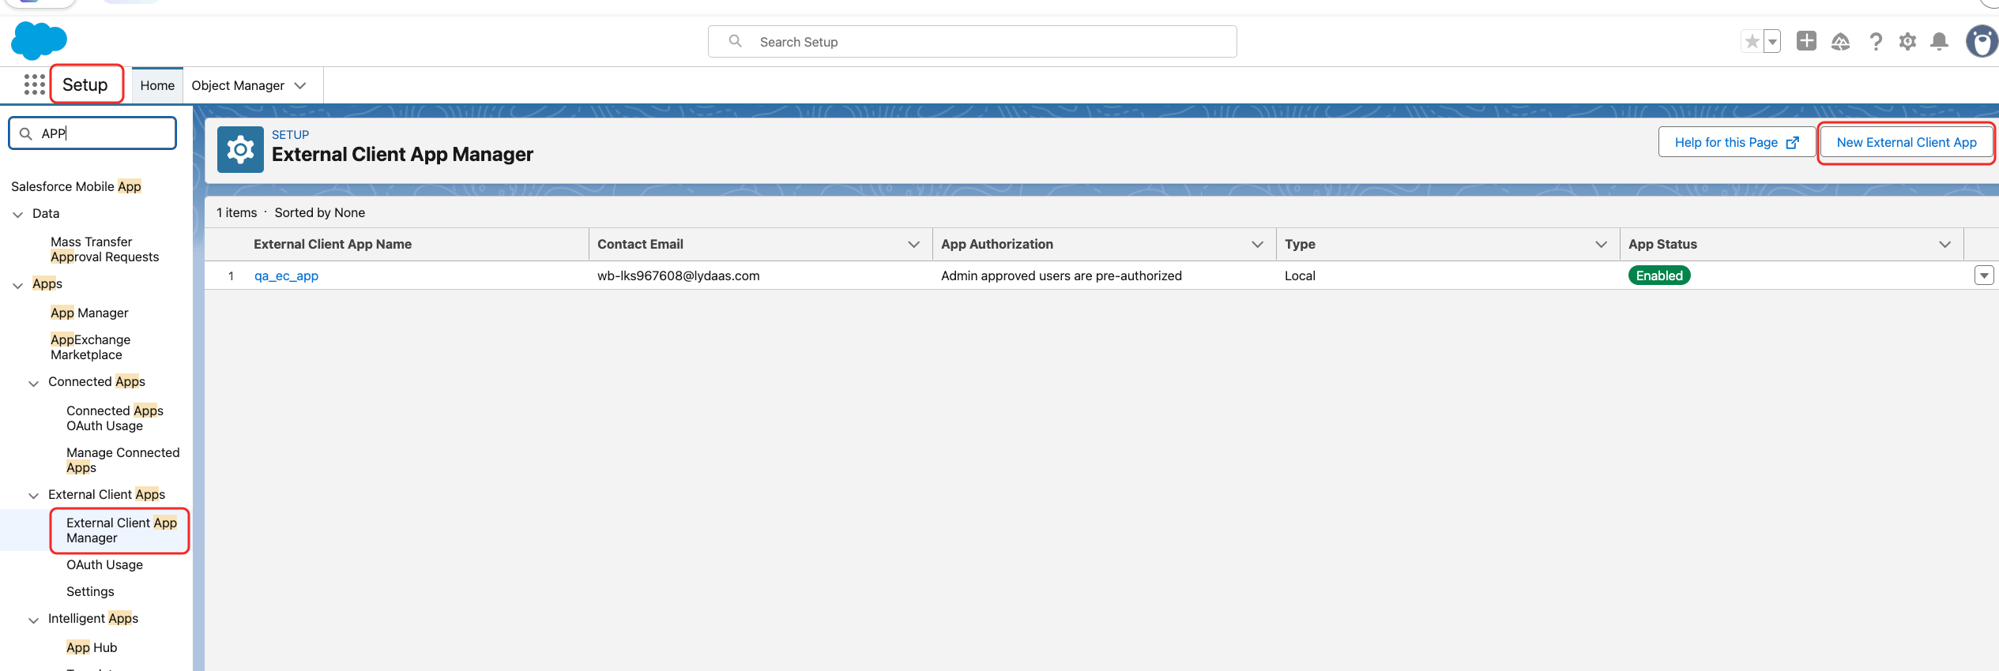Viewport: 1999px width, 671px height.
Task: Collapse the Data section chevron
Action: click(17, 214)
